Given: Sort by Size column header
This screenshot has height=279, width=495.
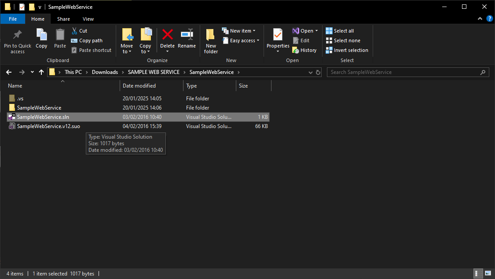Looking at the screenshot, I should tap(253, 86).
